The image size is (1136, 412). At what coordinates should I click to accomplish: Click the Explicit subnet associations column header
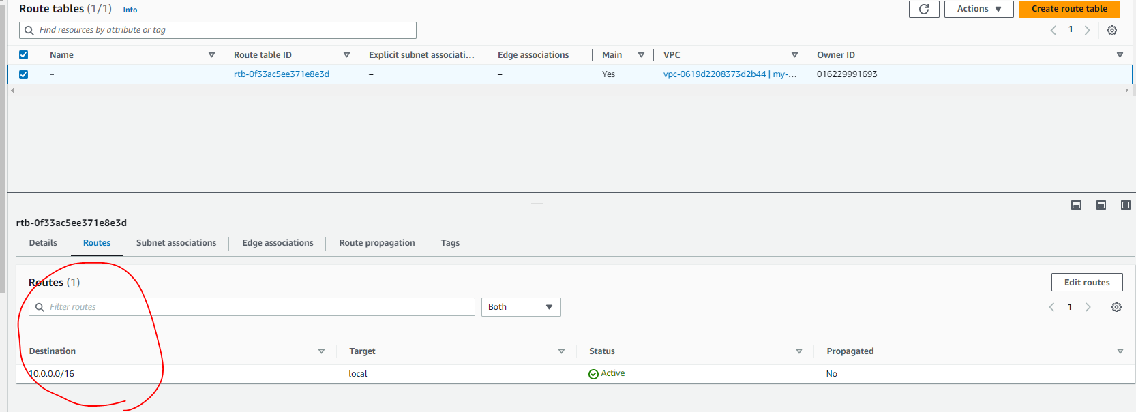click(421, 55)
